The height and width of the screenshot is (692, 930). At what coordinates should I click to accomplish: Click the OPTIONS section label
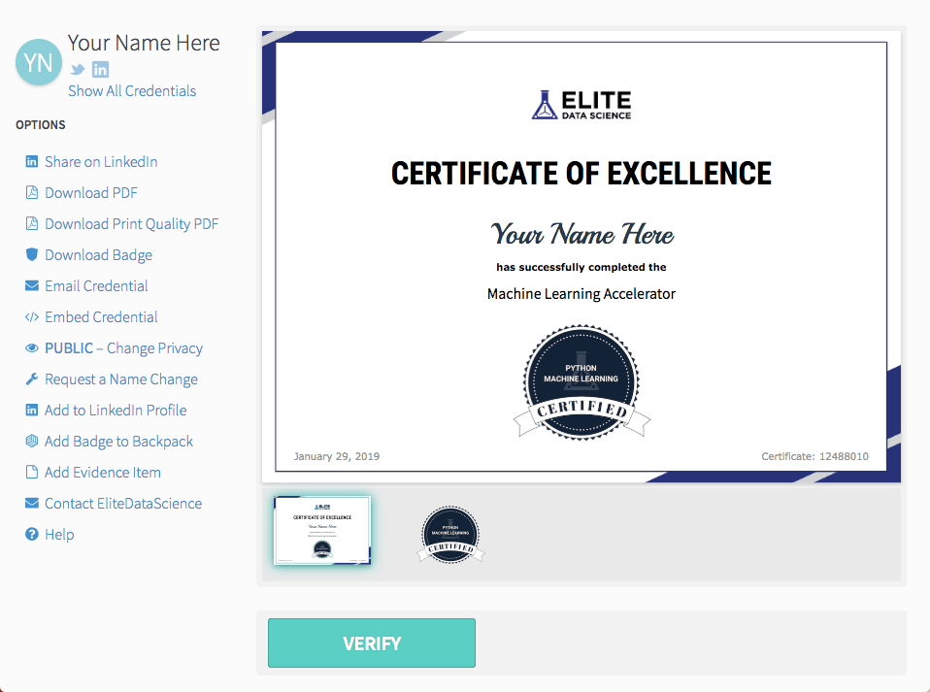[x=41, y=124]
